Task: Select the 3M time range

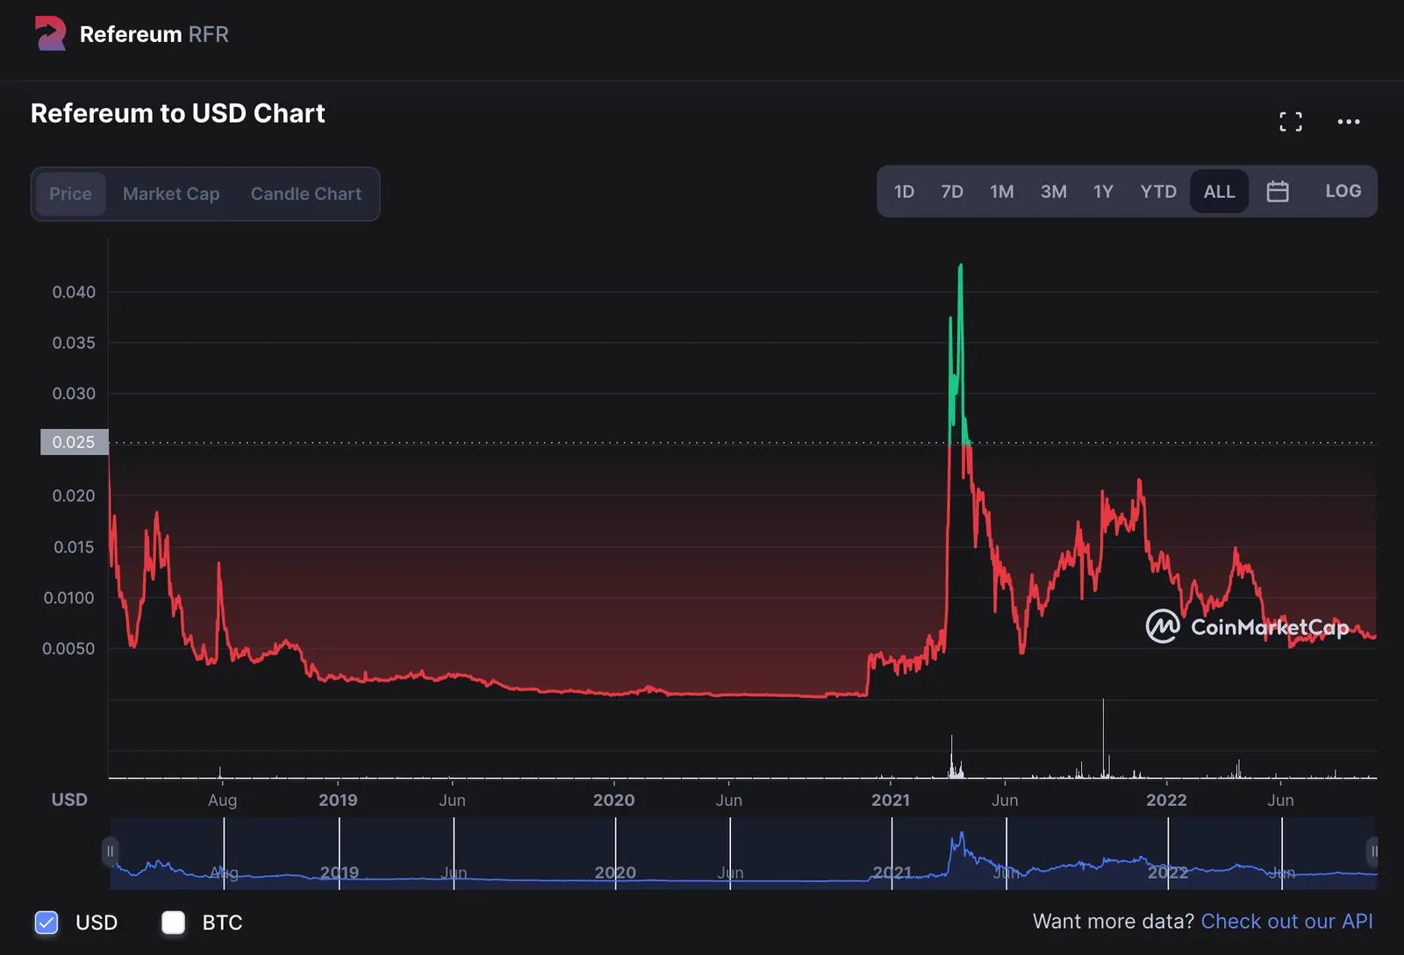Action: (1053, 191)
